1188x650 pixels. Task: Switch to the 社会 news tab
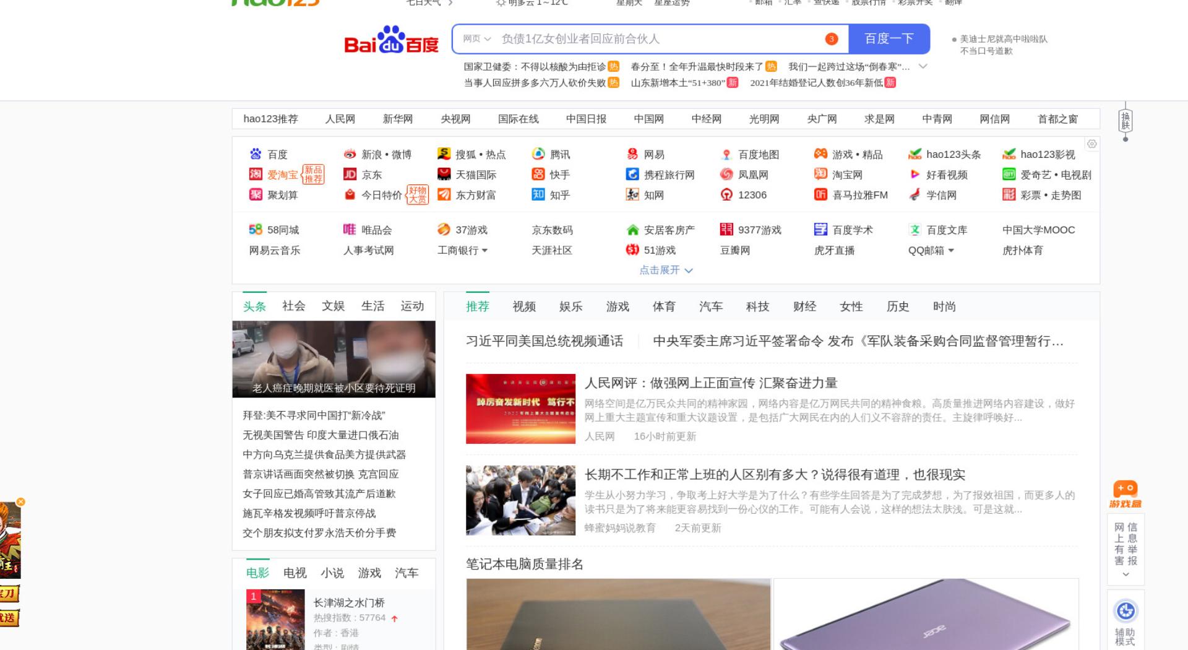pos(294,306)
